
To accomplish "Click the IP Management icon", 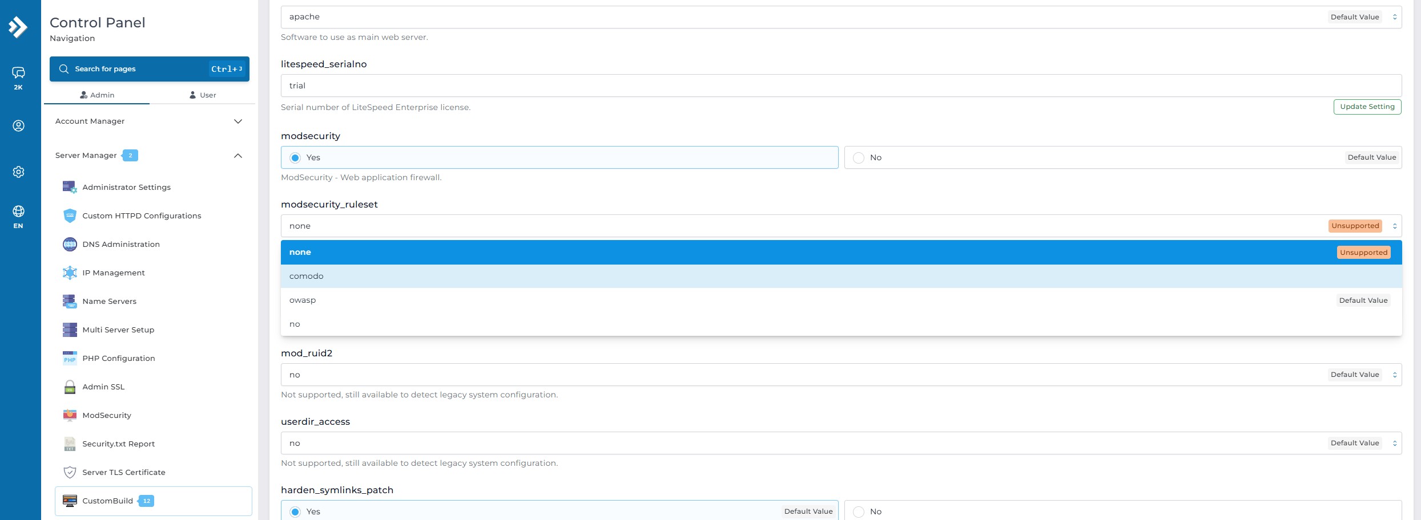I will point(70,273).
